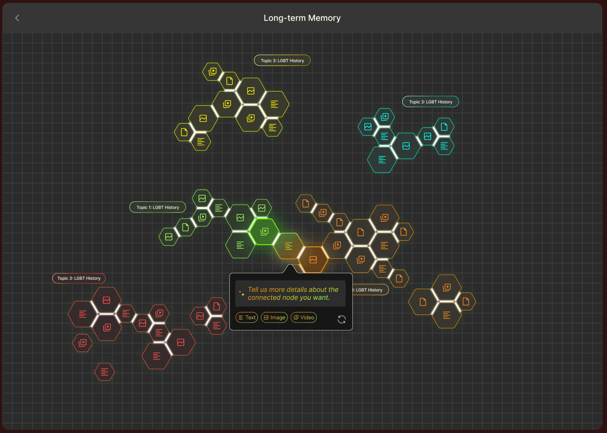The image size is (607, 433).
Task: Select the glowing green video hexagon node
Action: pos(264,232)
